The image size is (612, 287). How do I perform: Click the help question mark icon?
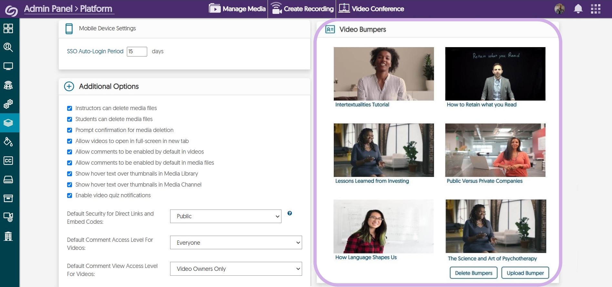(x=290, y=213)
